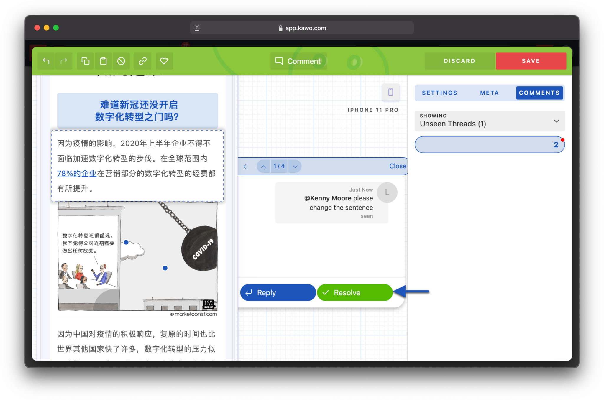Open the 78%的企业 hyperlink

click(x=76, y=173)
